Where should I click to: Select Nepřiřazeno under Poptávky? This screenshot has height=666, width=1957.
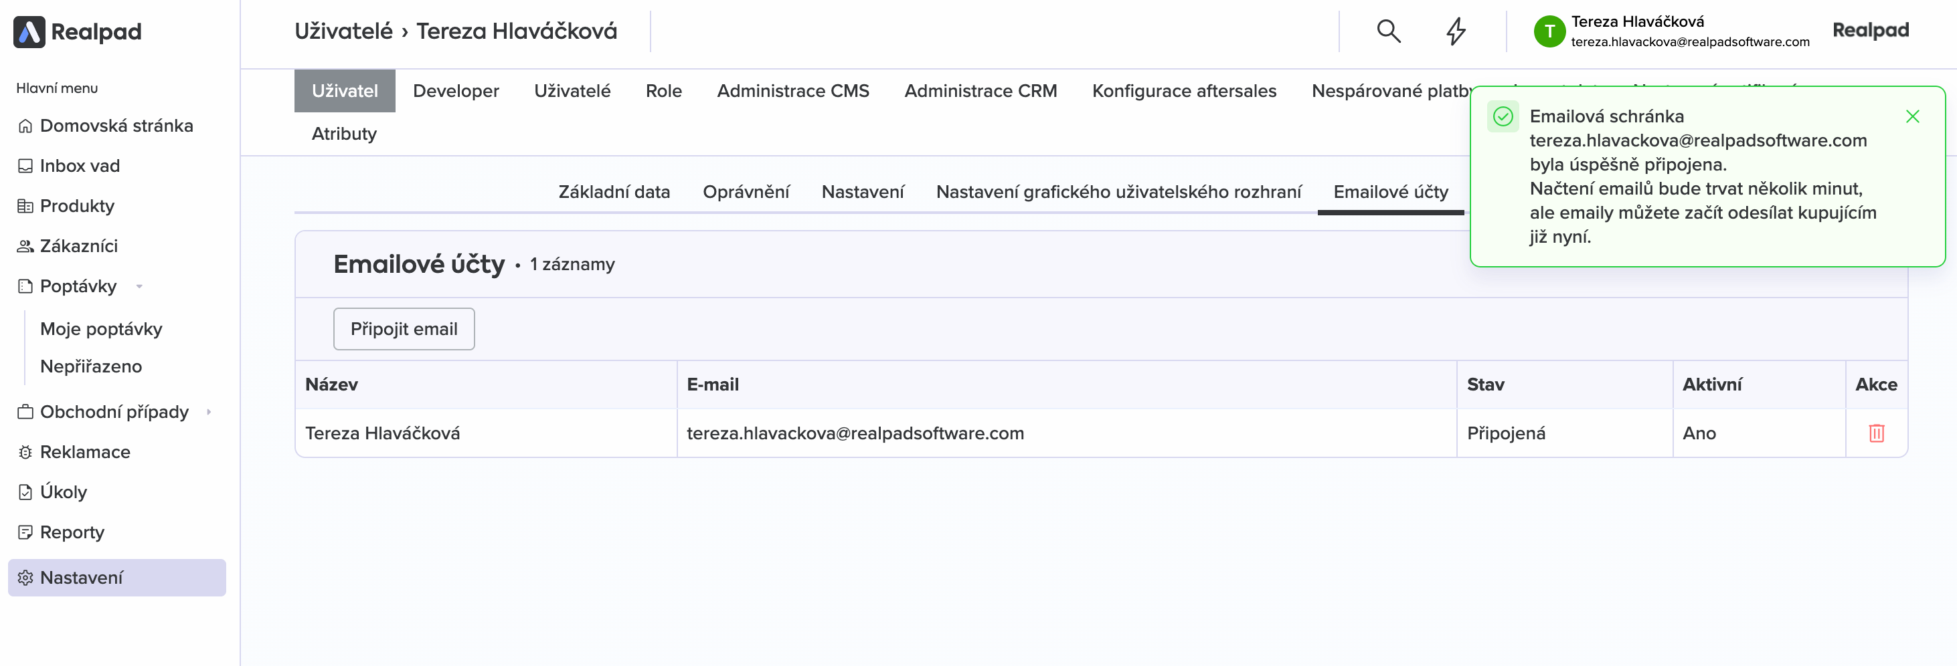[91, 366]
